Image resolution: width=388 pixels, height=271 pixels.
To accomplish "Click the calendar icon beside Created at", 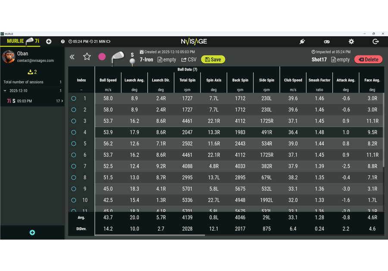I will point(141,52).
